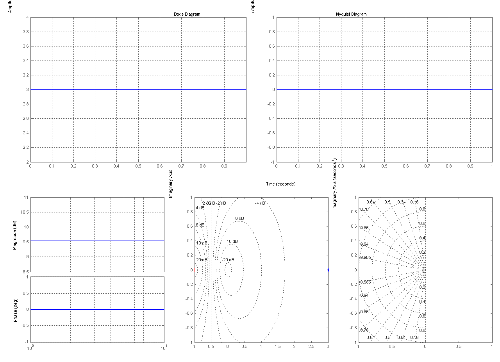The image size is (500, 362).
Task: Click the "-10 dB" contour label
Action: tap(232, 241)
